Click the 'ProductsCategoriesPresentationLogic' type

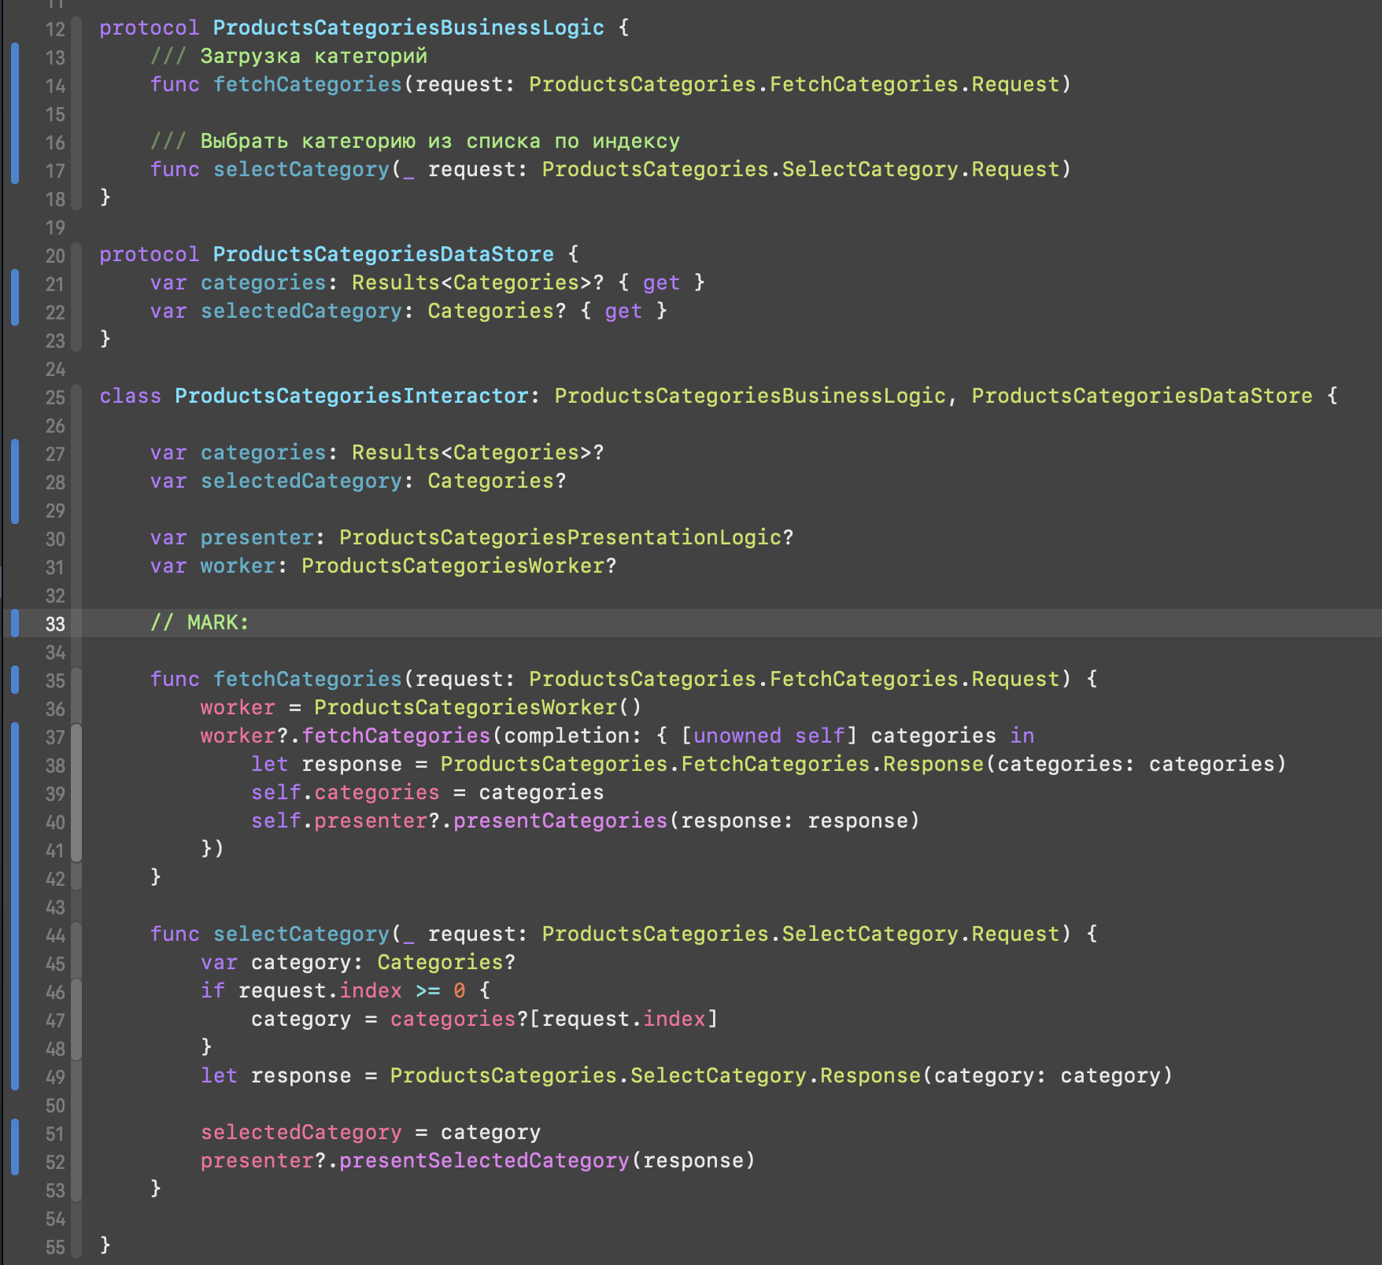[560, 537]
